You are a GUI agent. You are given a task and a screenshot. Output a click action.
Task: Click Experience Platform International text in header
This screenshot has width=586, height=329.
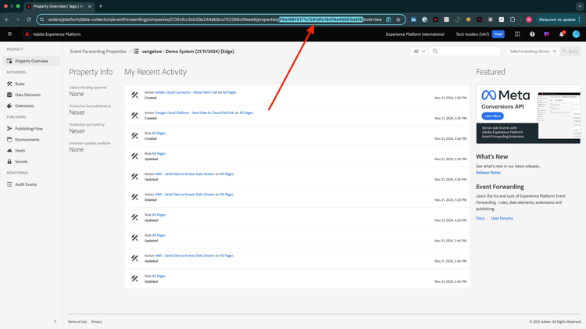pyautogui.click(x=415, y=34)
